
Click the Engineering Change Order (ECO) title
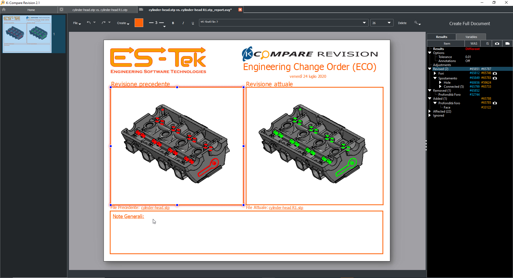310,67
